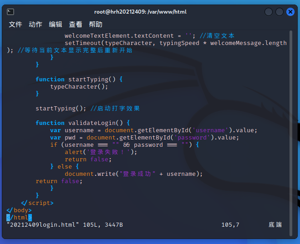Click the cursor position '105,7' indicator

tap(230, 225)
